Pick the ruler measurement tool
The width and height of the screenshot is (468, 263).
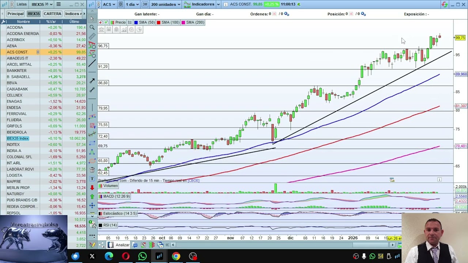[92, 36]
